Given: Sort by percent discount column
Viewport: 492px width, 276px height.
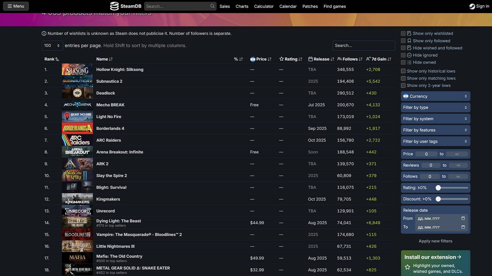Looking at the screenshot, I should point(238,59).
